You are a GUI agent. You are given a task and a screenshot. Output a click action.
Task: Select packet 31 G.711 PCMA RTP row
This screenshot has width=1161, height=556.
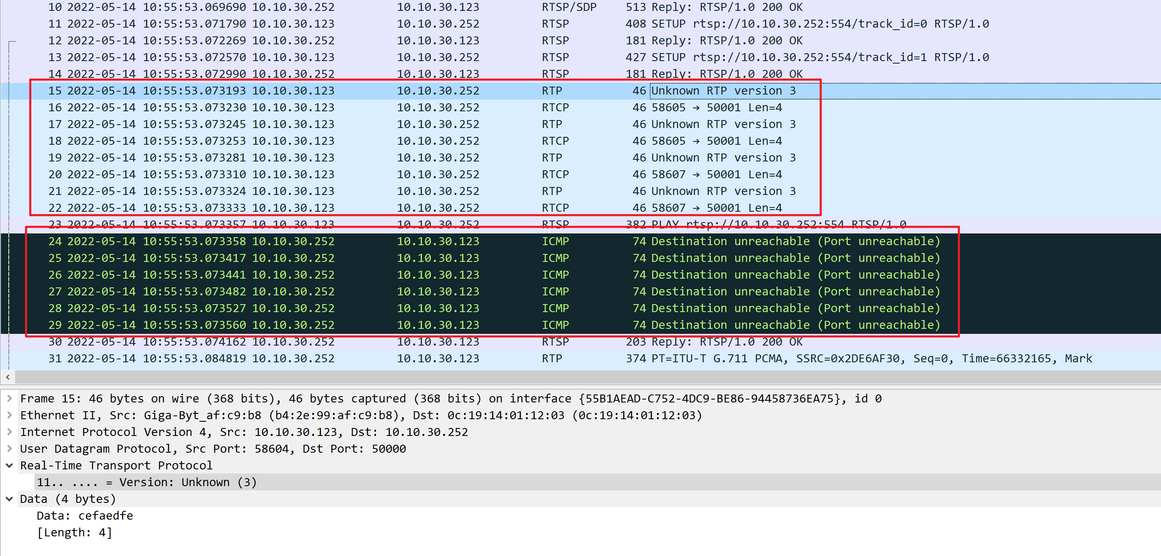click(x=580, y=359)
